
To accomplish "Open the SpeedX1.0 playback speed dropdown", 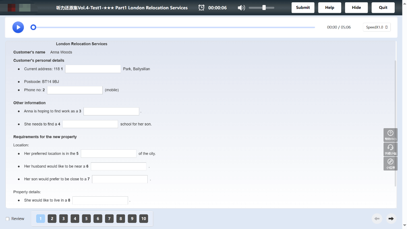I will [377, 27].
